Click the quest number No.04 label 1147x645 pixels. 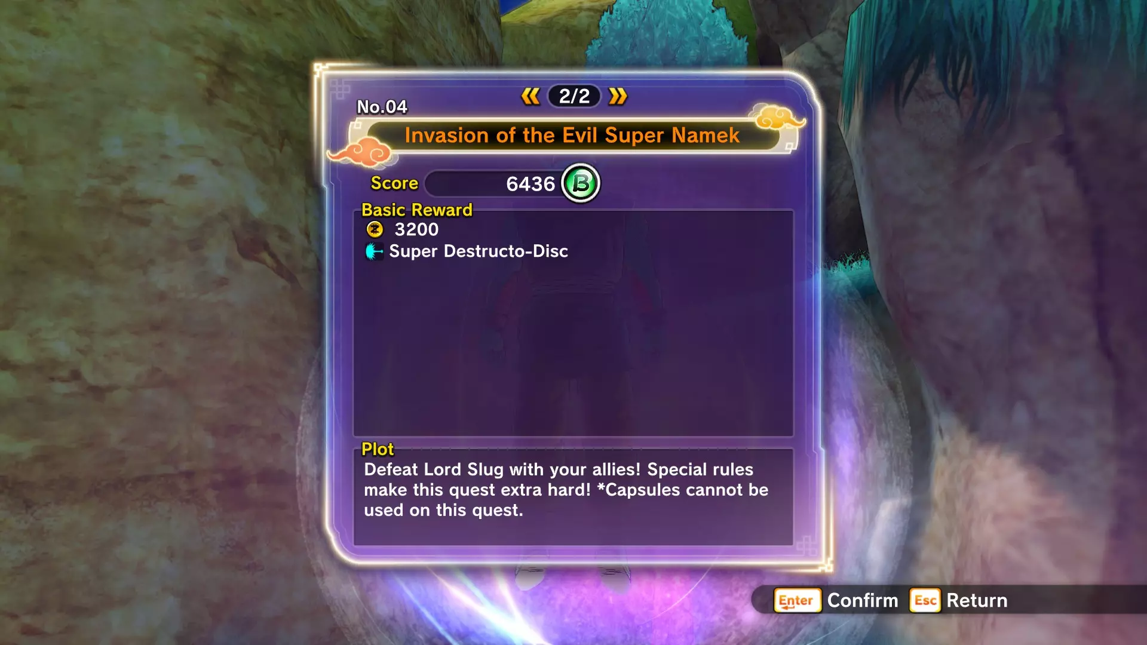(382, 107)
